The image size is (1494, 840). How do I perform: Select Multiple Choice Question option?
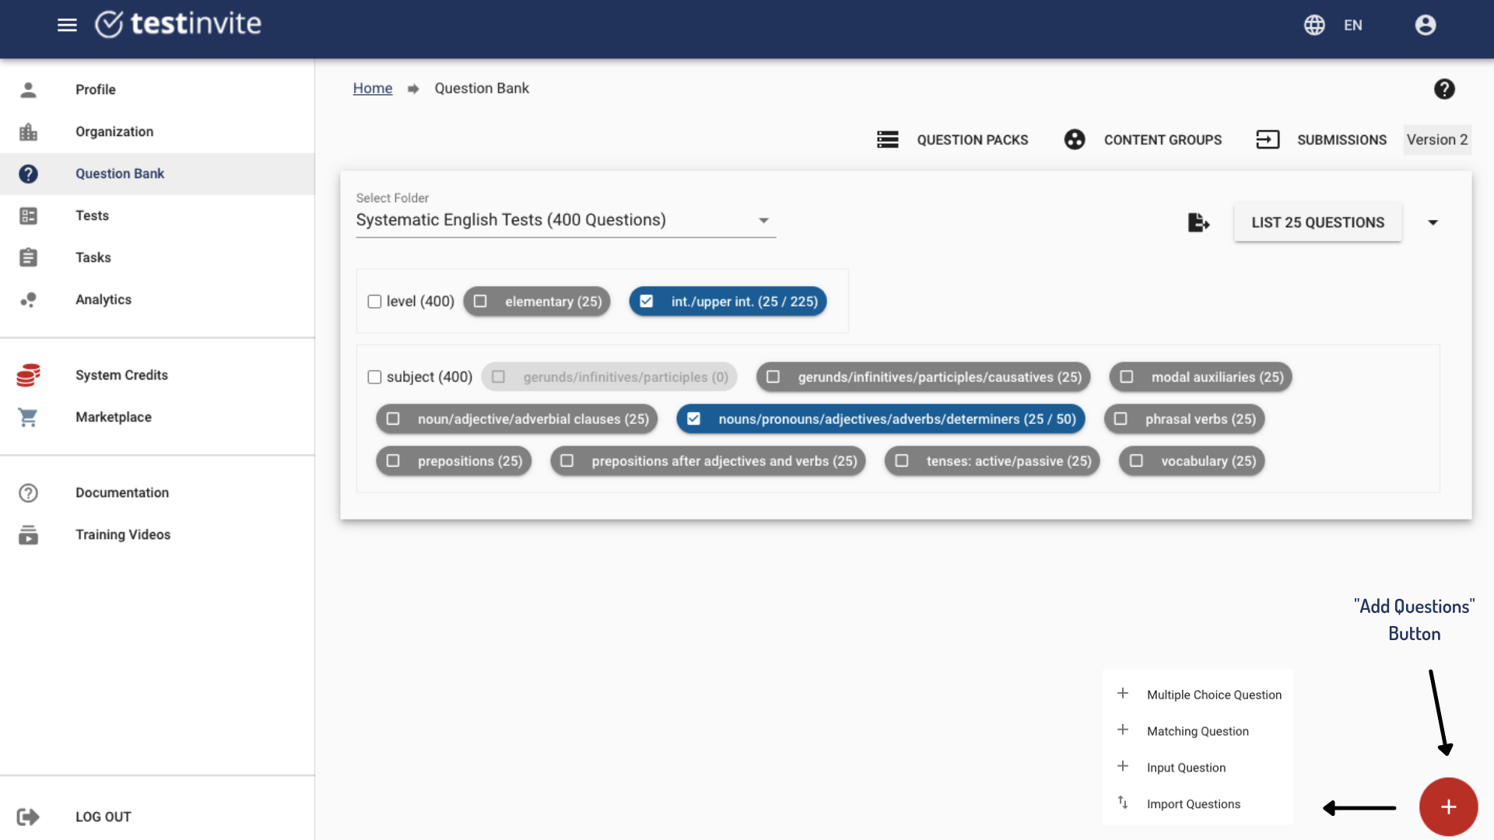[1214, 695]
